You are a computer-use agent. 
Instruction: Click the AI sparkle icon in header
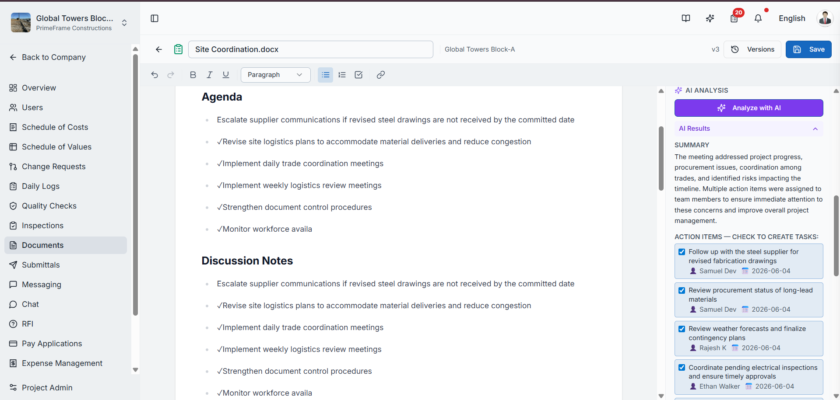(x=710, y=18)
